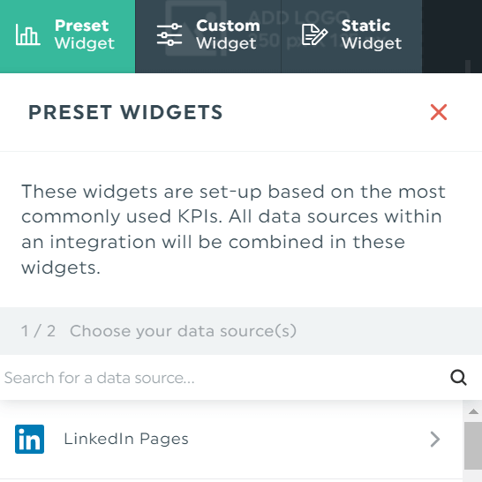482x482 pixels.
Task: Click the bar chart icon on Preset Widget
Action: pos(27,34)
